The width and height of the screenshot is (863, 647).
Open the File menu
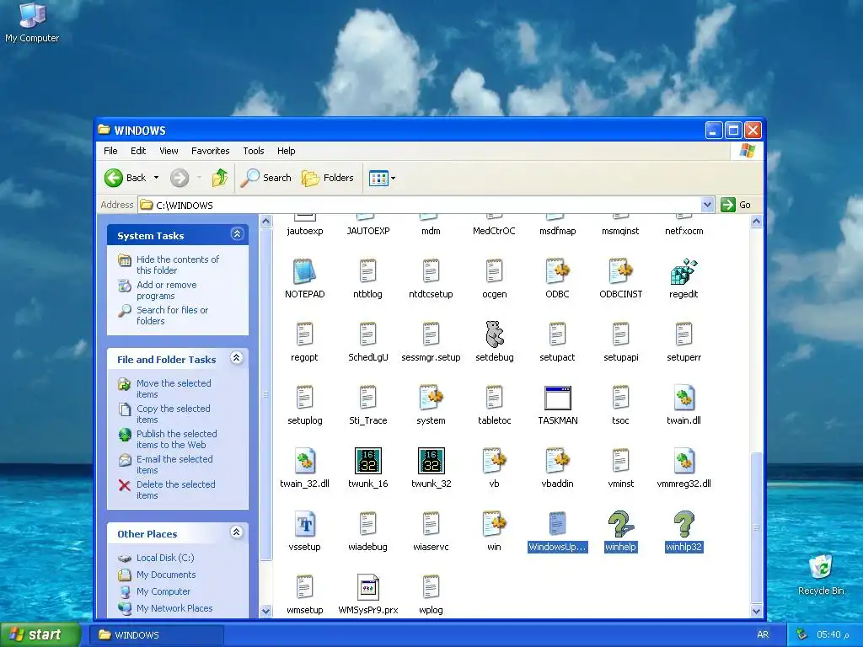[x=110, y=151]
